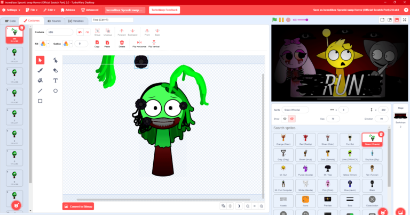Switch to the Code tab
The width and height of the screenshot is (410, 215).
point(11,21)
